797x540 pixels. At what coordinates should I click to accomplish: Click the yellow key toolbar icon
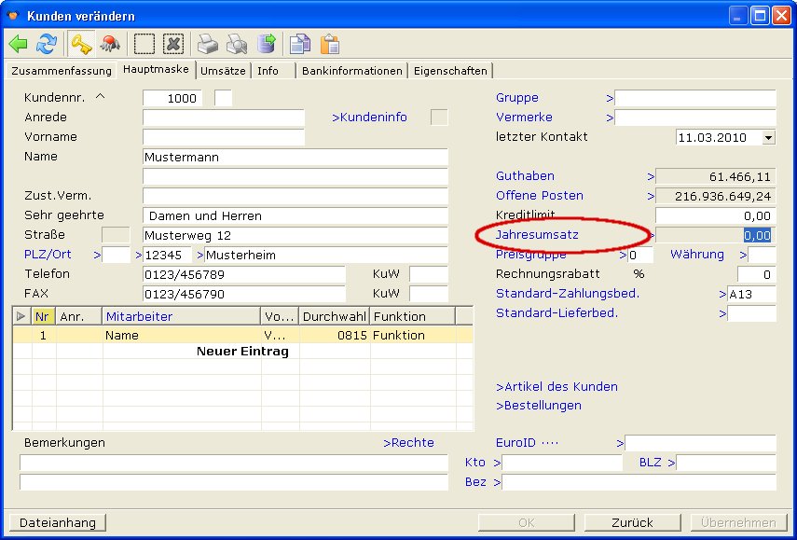coord(81,44)
